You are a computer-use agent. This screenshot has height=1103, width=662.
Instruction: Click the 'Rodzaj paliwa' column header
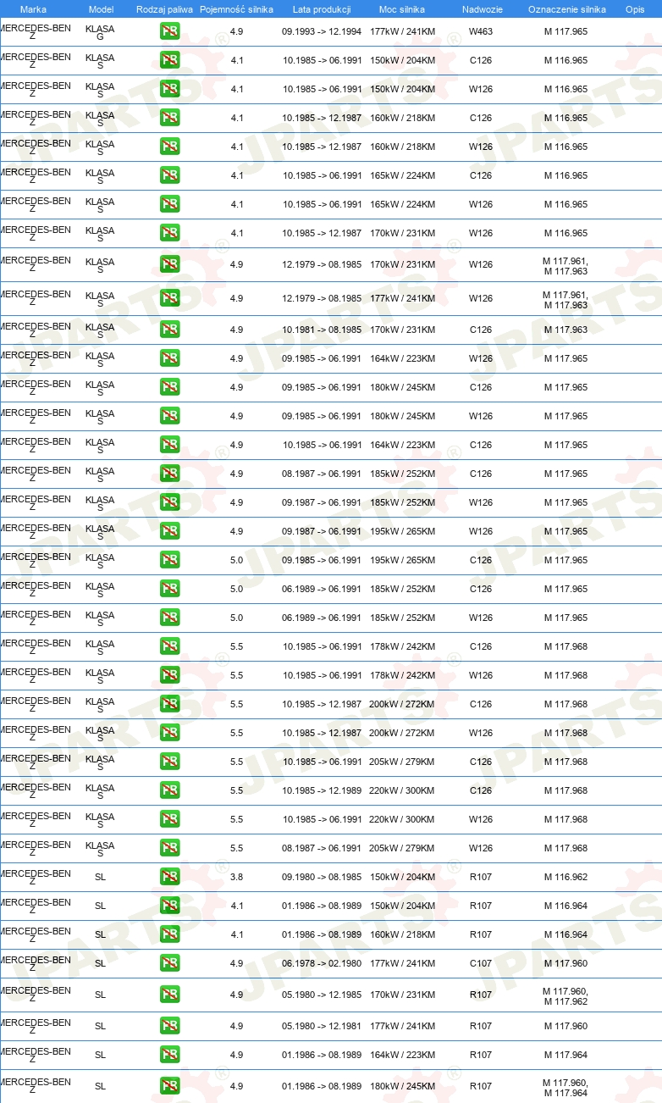click(x=164, y=9)
